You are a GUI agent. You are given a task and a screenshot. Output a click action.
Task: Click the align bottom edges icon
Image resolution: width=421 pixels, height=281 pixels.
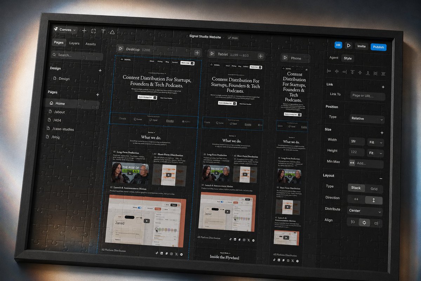click(x=368, y=73)
